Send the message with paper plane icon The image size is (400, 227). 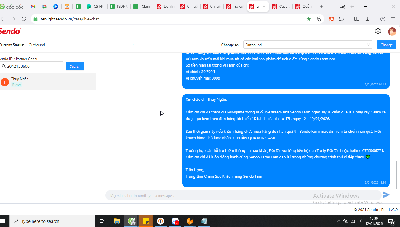tap(386, 195)
